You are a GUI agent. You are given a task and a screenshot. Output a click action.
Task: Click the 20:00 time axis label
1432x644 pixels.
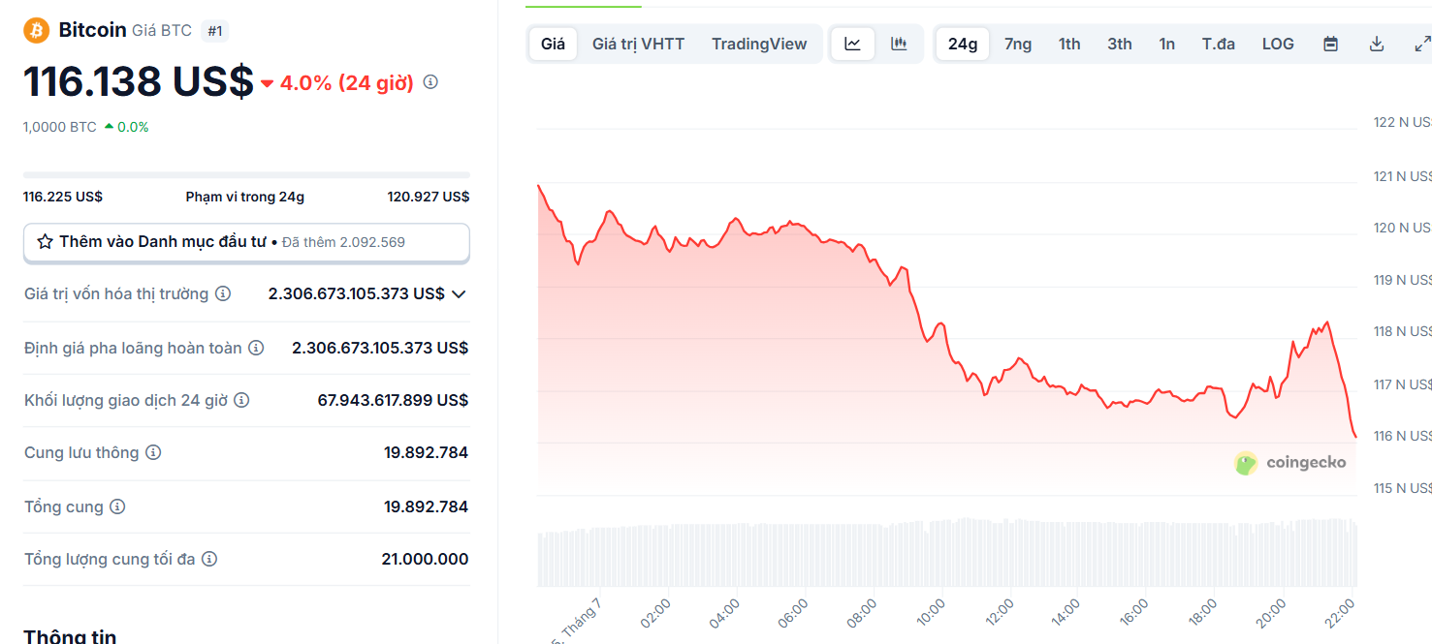(1270, 611)
